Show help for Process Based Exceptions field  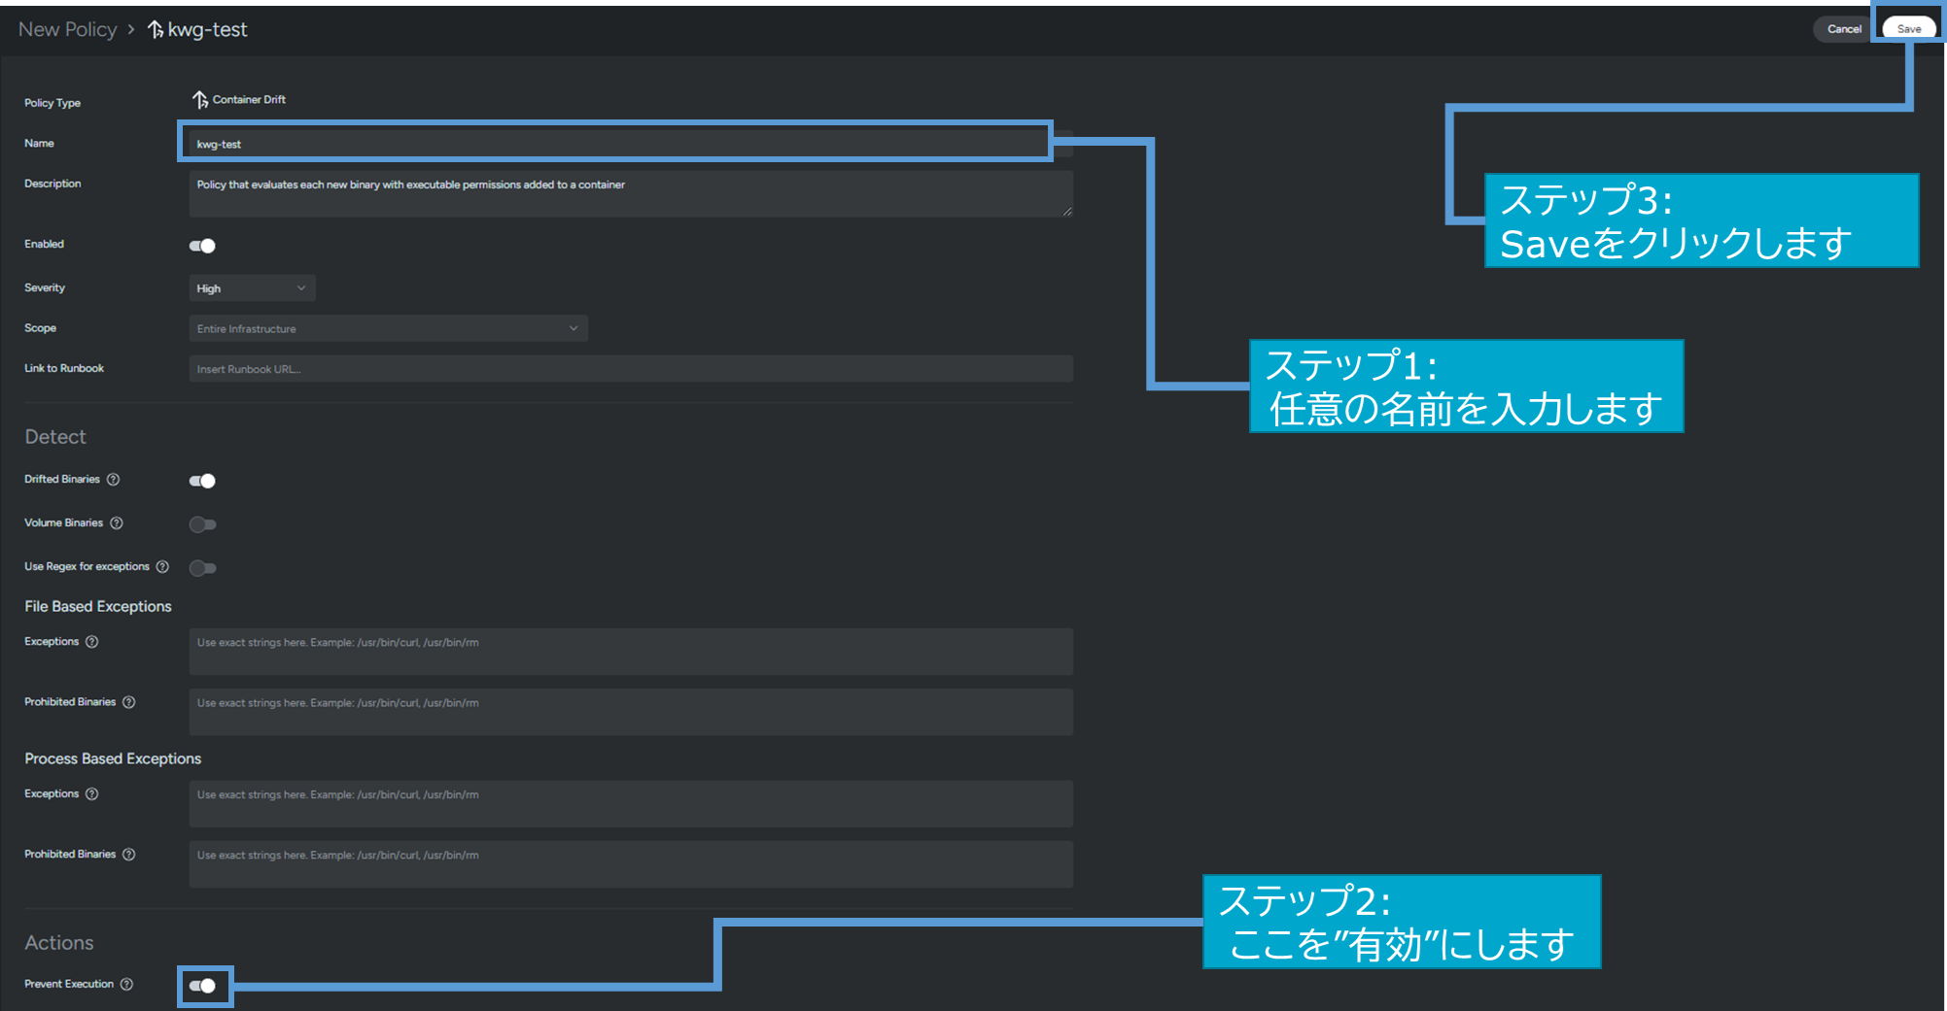click(x=92, y=794)
